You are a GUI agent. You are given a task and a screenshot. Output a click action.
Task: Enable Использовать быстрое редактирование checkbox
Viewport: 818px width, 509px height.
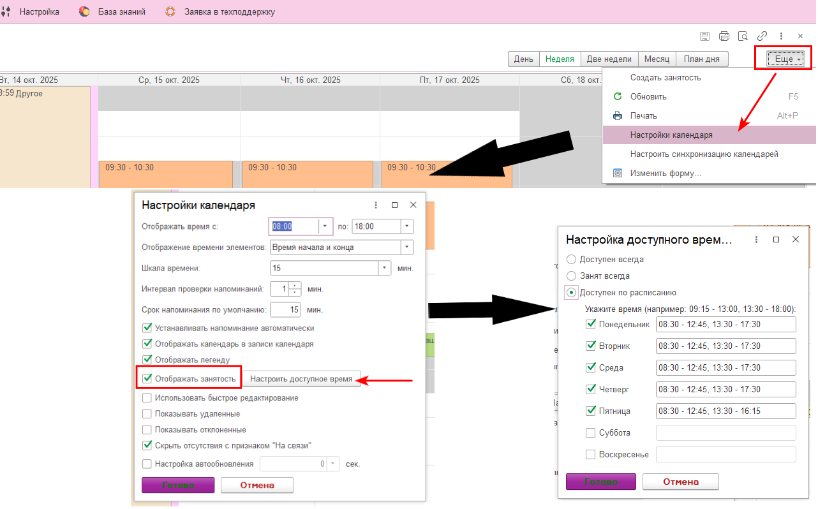(147, 398)
